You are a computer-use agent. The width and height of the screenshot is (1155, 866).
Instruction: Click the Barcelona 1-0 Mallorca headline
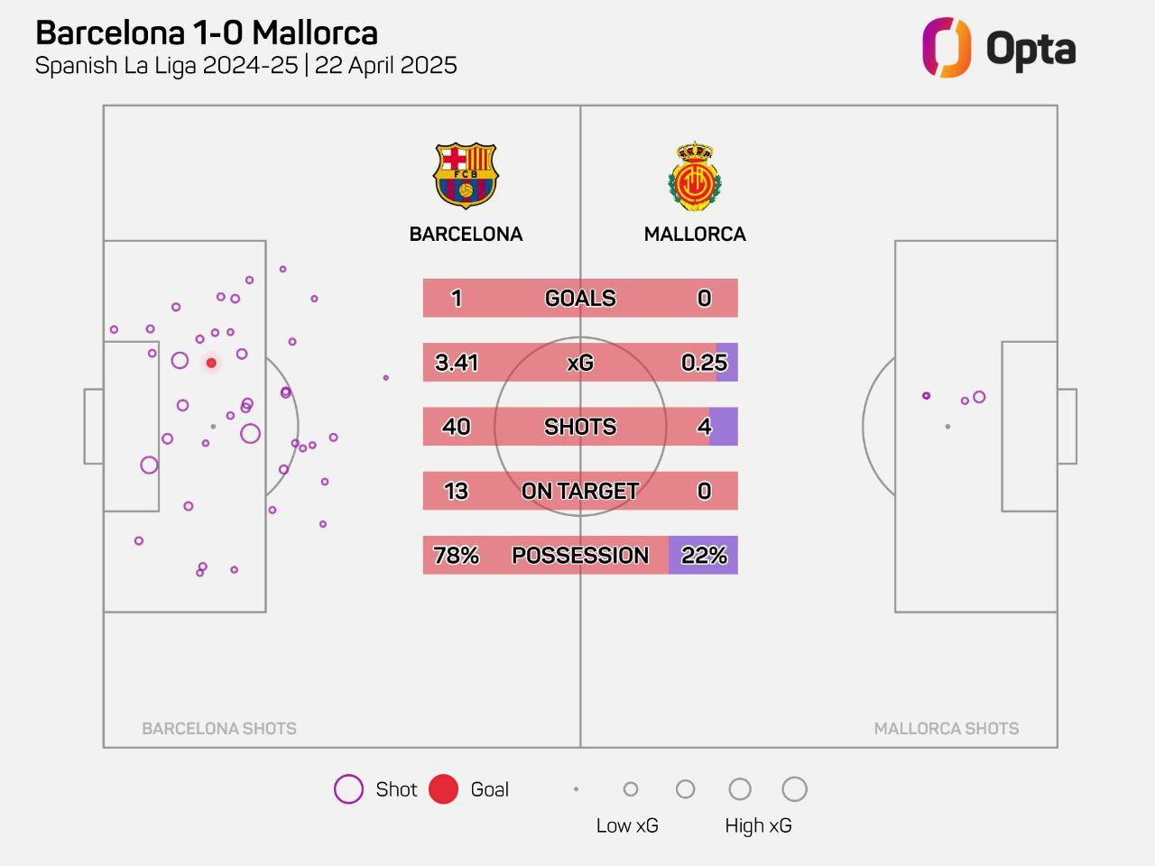click(207, 33)
